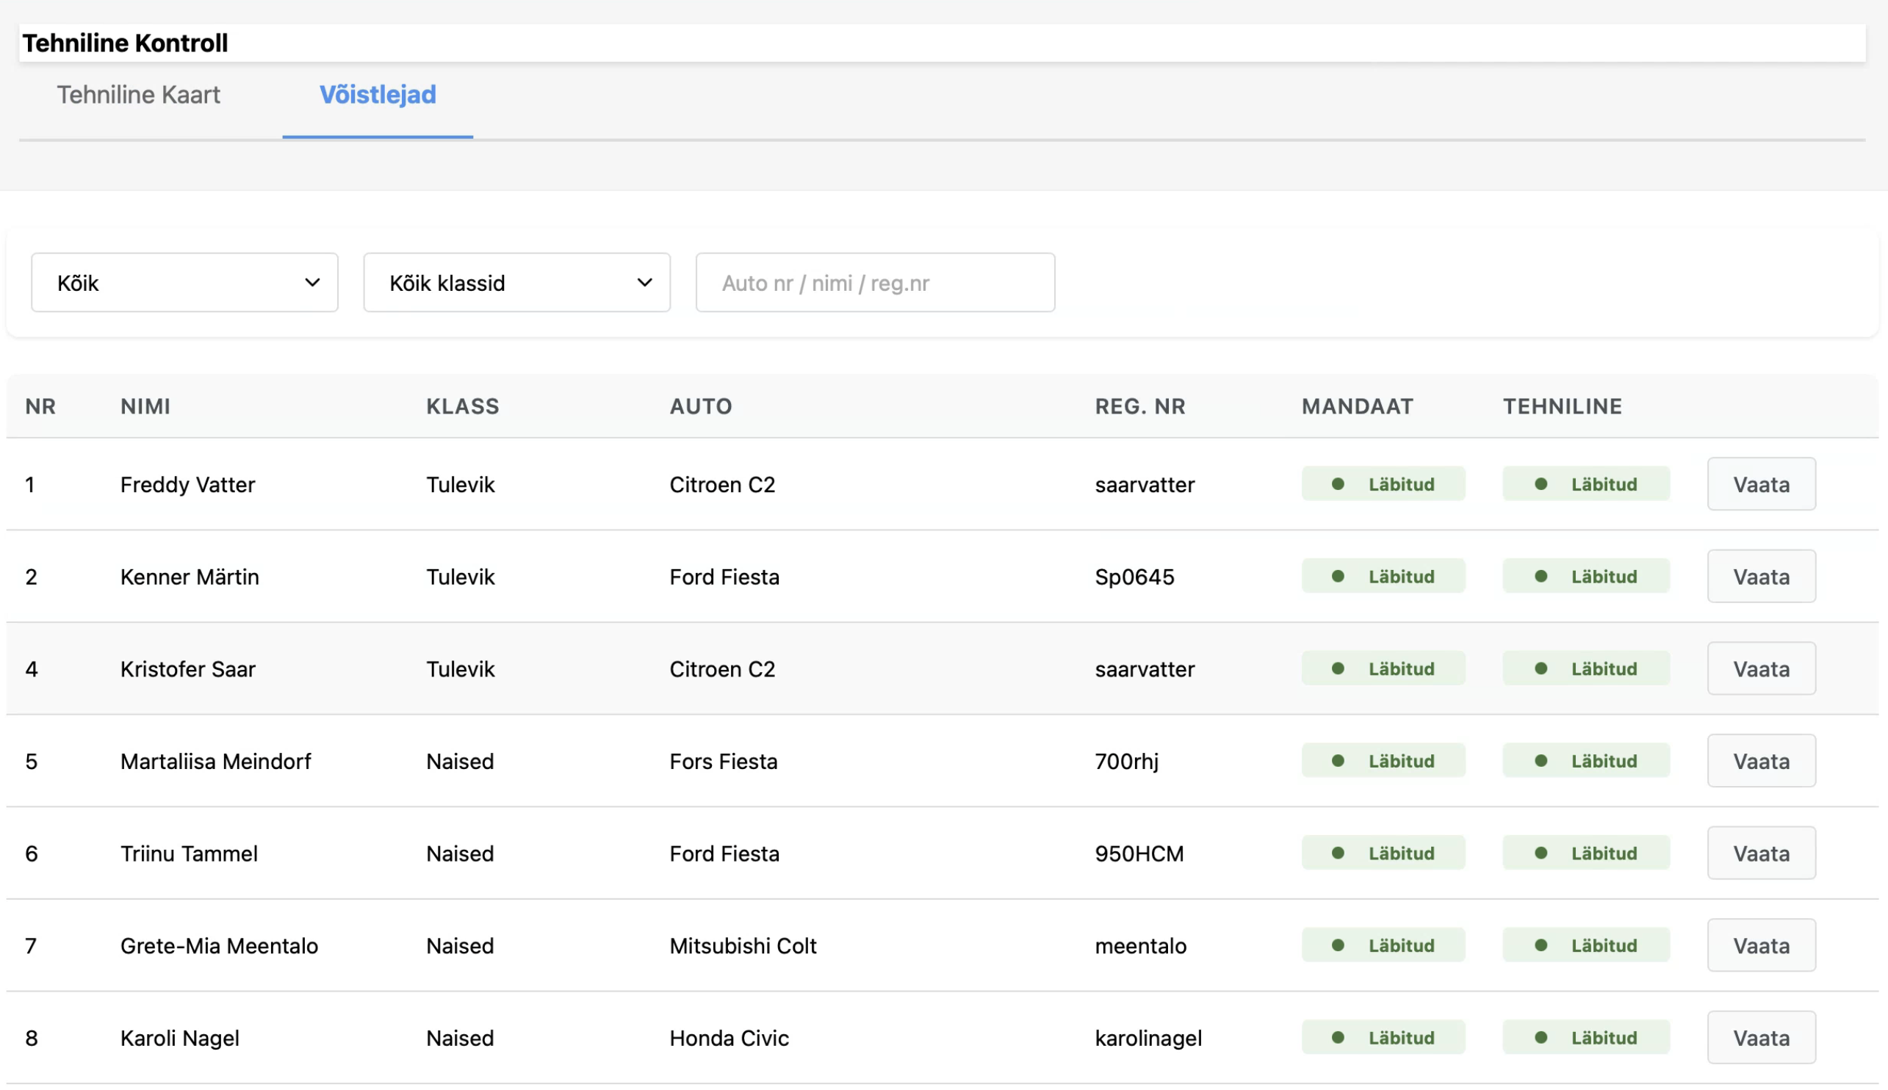This screenshot has width=1888, height=1090.
Task: Click Freddy Vatter's Mandaat Läbitud badge
Action: pyautogui.click(x=1383, y=484)
